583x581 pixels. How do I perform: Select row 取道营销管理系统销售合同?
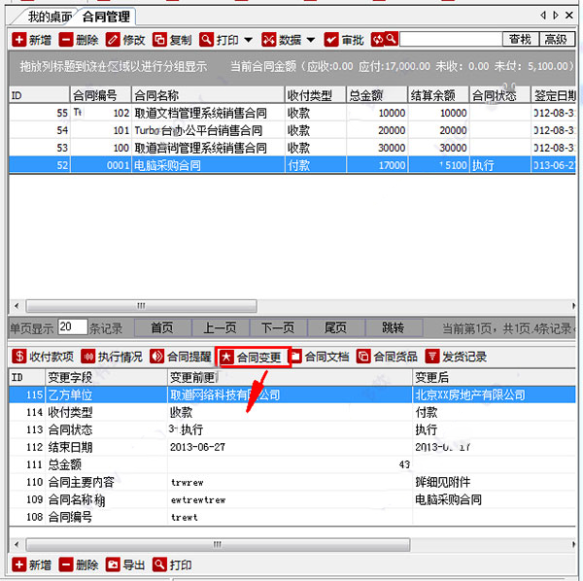[292, 148]
